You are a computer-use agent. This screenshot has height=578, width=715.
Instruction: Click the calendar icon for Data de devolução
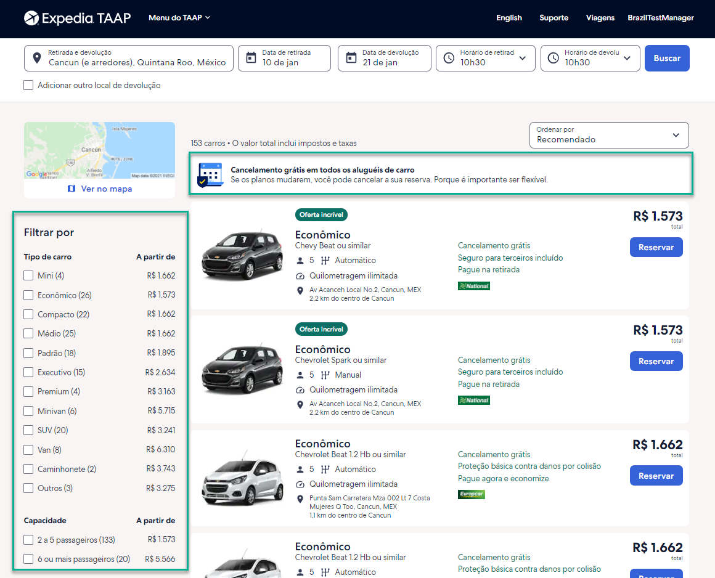351,58
